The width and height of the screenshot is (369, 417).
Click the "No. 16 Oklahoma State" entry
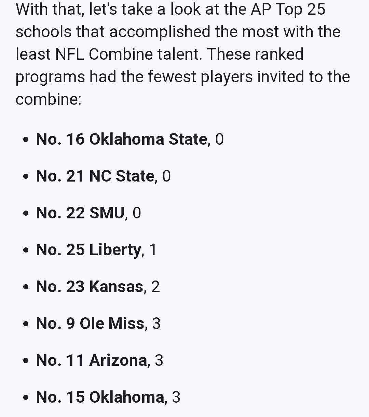click(121, 139)
